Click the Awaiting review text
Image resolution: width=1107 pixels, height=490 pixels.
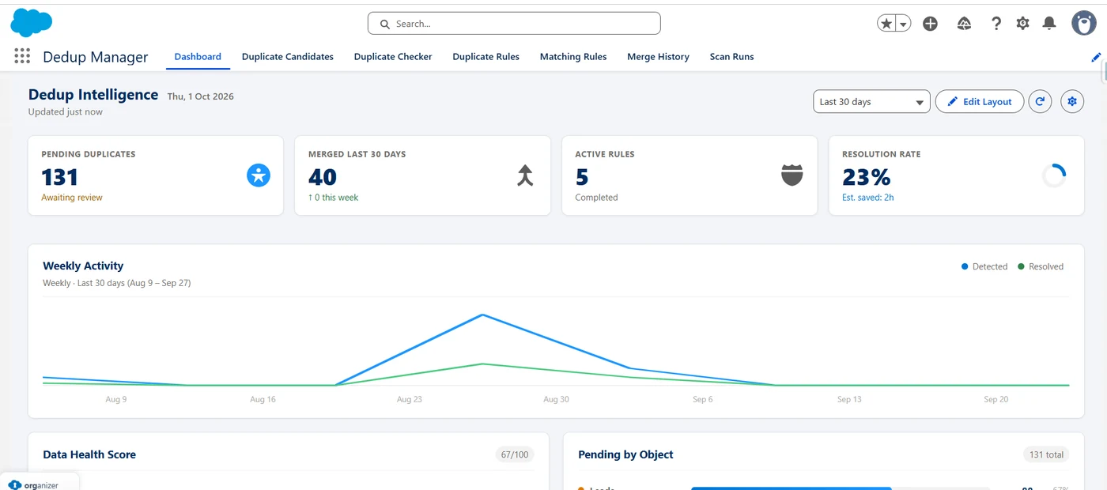pos(72,198)
